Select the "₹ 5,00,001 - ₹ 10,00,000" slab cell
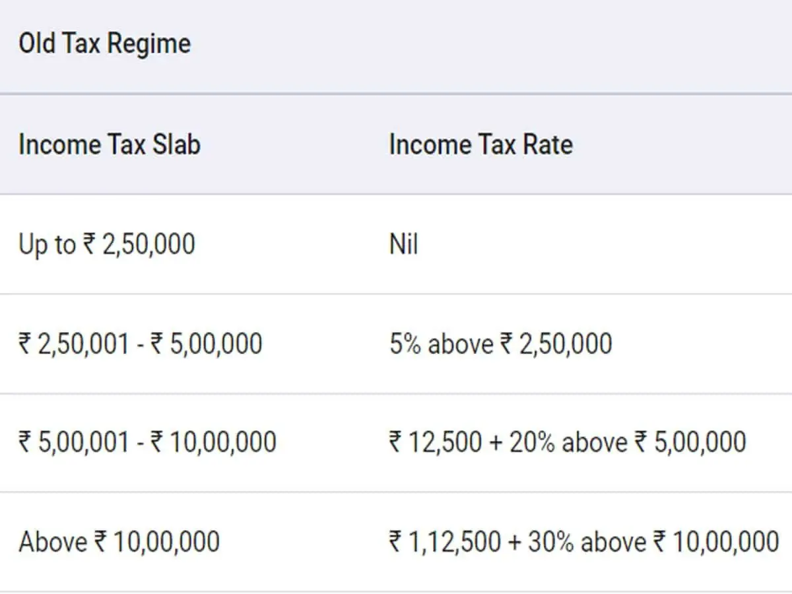The image size is (792, 594). tap(147, 442)
